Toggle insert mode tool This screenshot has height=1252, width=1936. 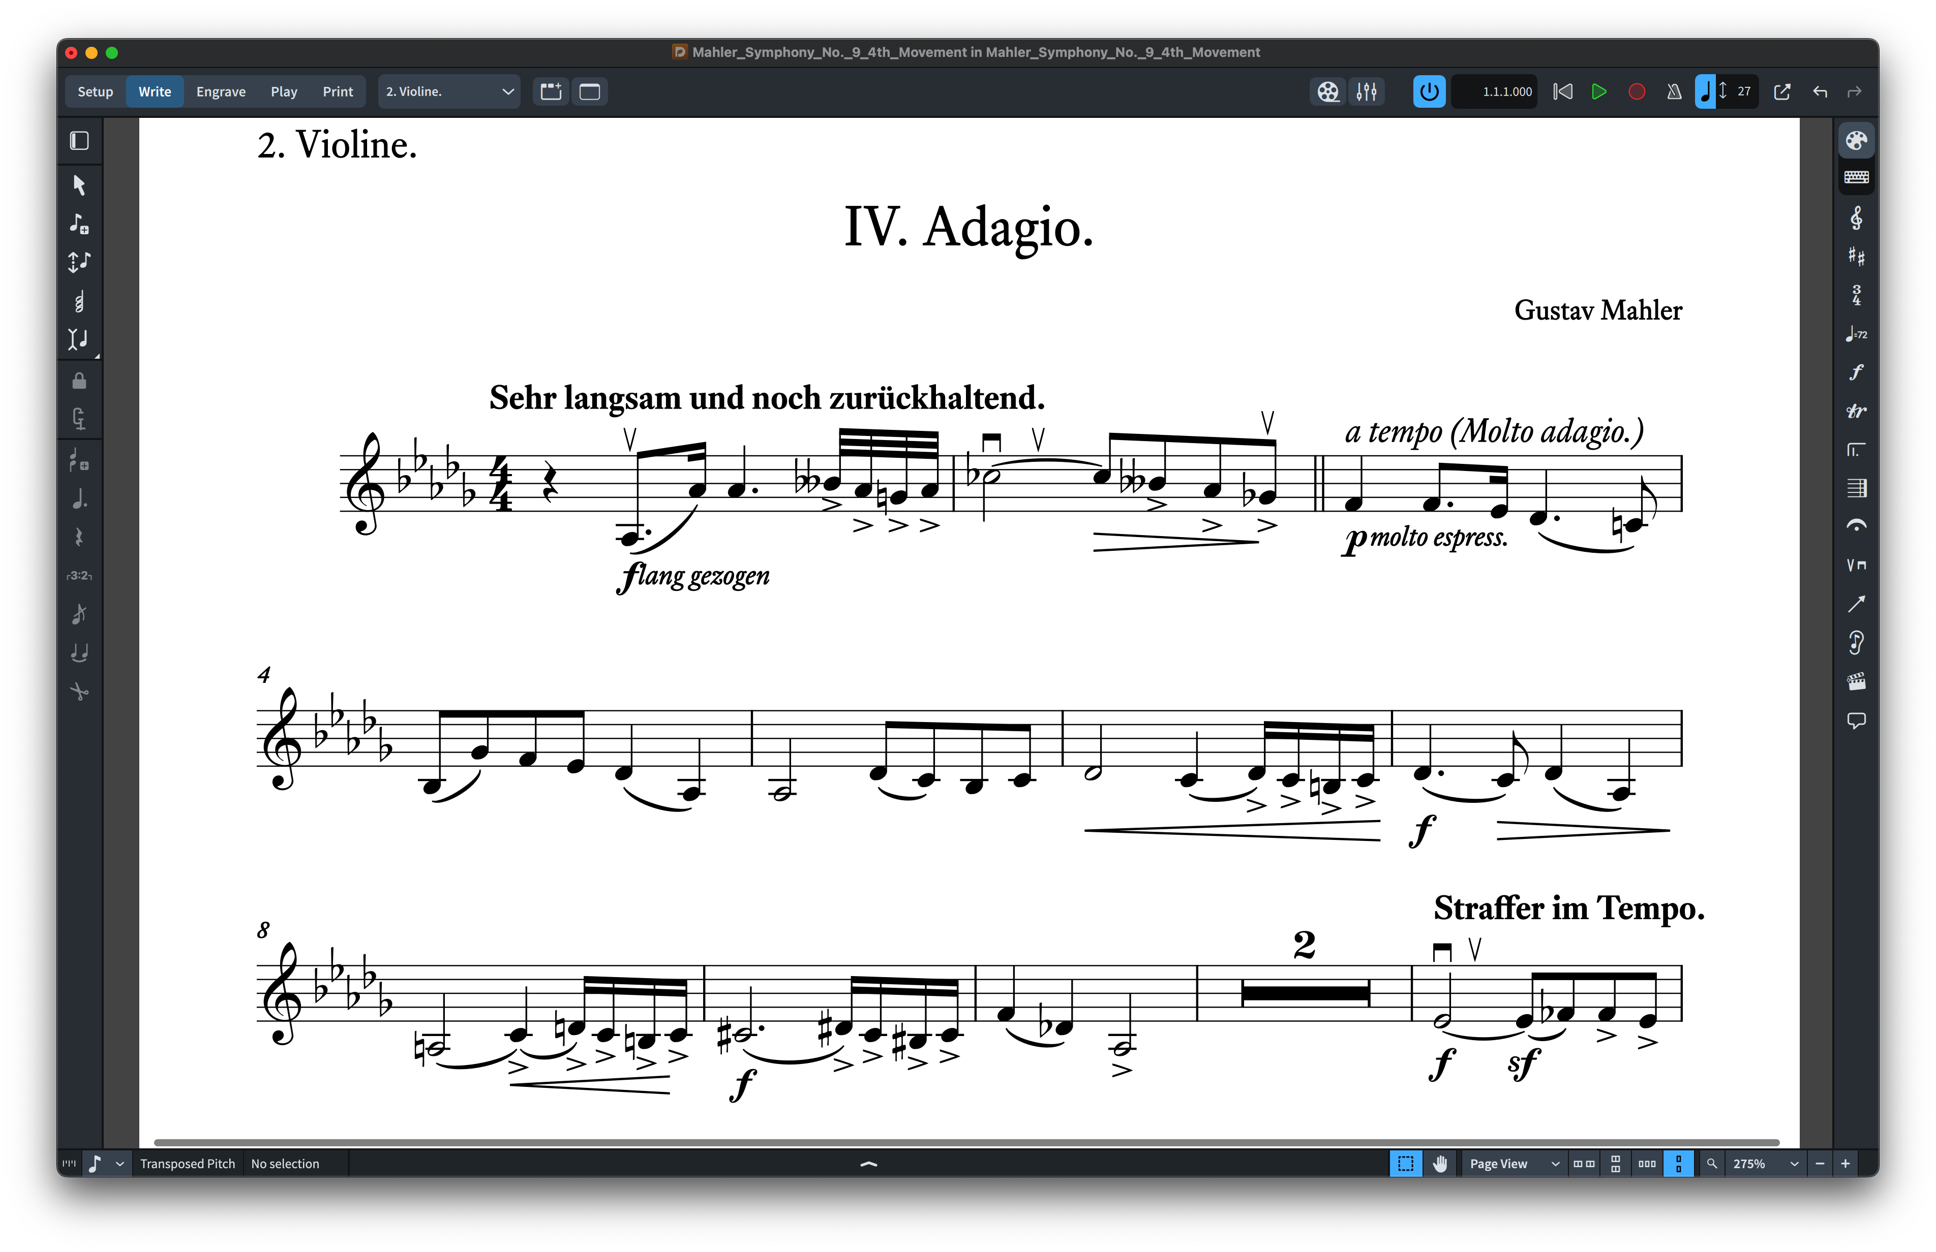79,339
